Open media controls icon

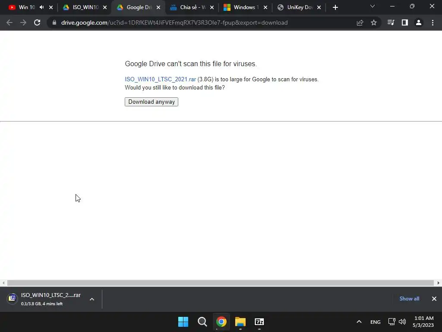[391, 22]
